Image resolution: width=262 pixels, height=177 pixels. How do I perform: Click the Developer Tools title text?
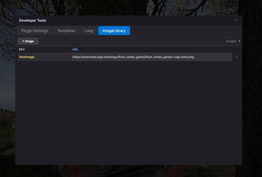tap(32, 20)
